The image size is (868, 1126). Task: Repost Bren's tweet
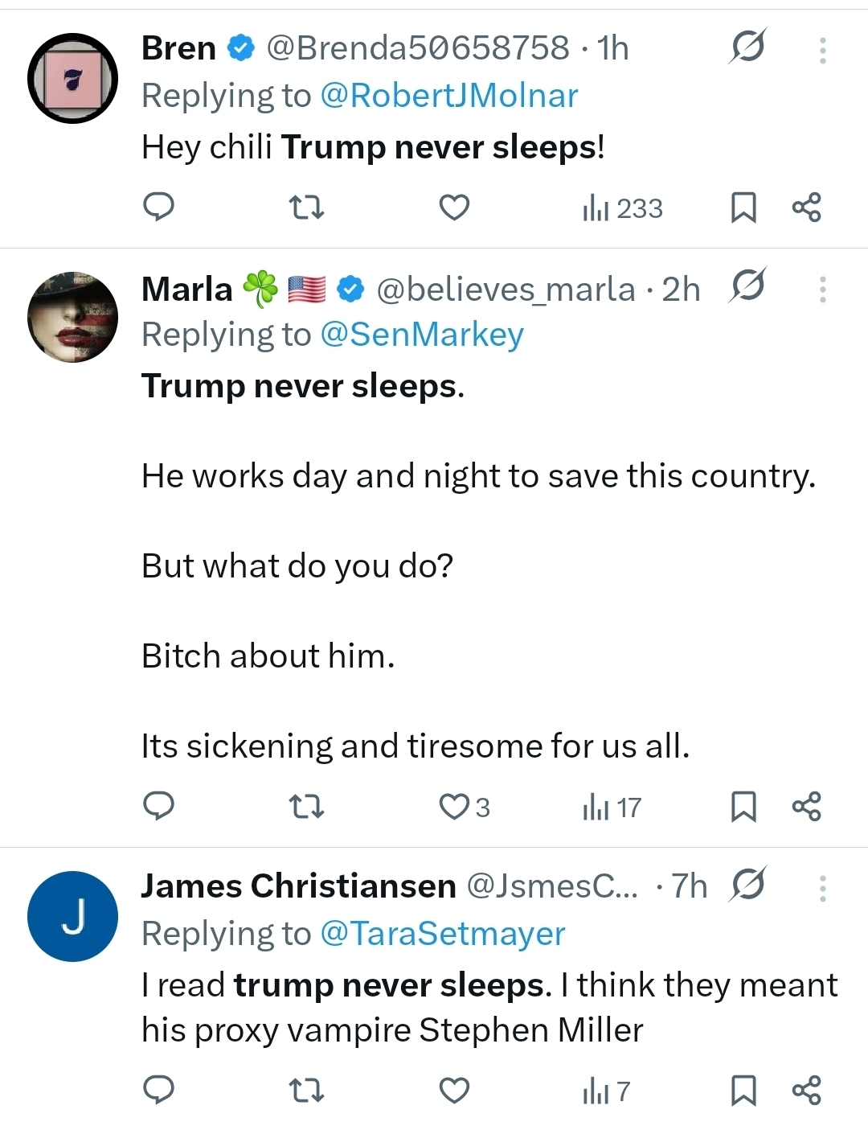[306, 208]
